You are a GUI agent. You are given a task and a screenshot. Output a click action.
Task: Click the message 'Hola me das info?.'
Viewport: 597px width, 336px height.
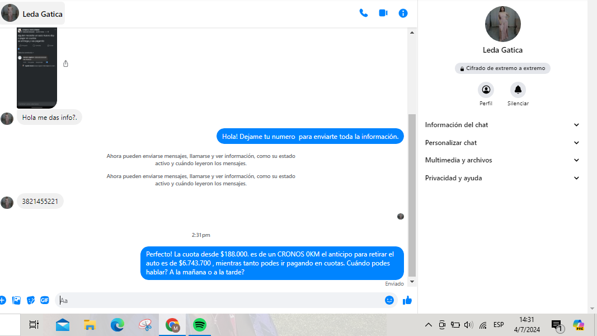49,118
